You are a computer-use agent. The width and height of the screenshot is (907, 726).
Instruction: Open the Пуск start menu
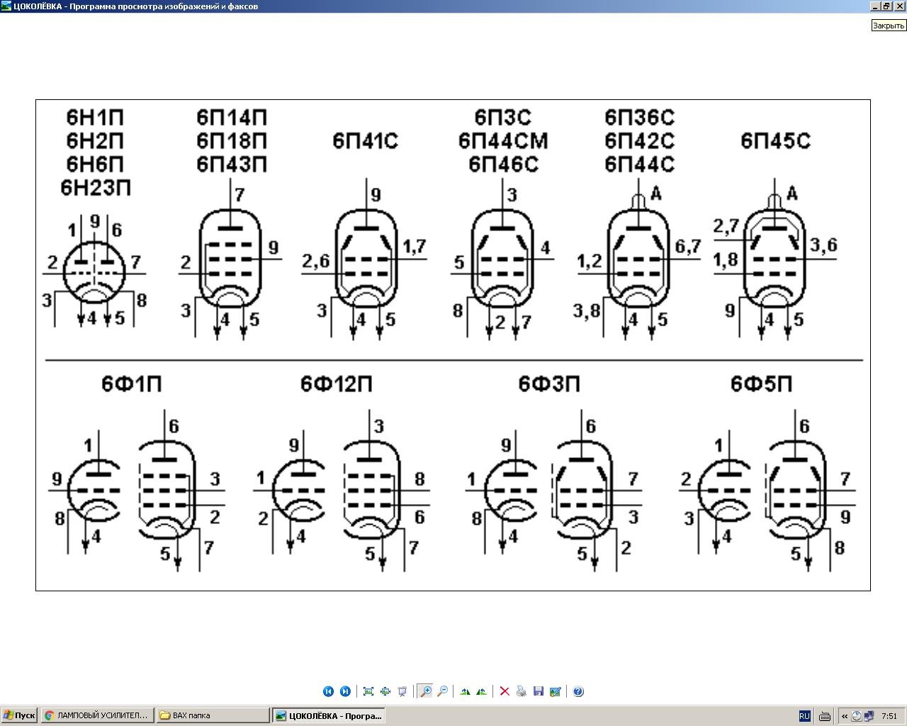tap(19, 715)
